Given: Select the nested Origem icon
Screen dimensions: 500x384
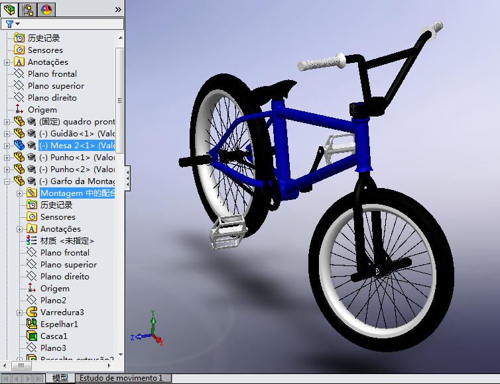Looking at the screenshot, I should click(32, 288).
